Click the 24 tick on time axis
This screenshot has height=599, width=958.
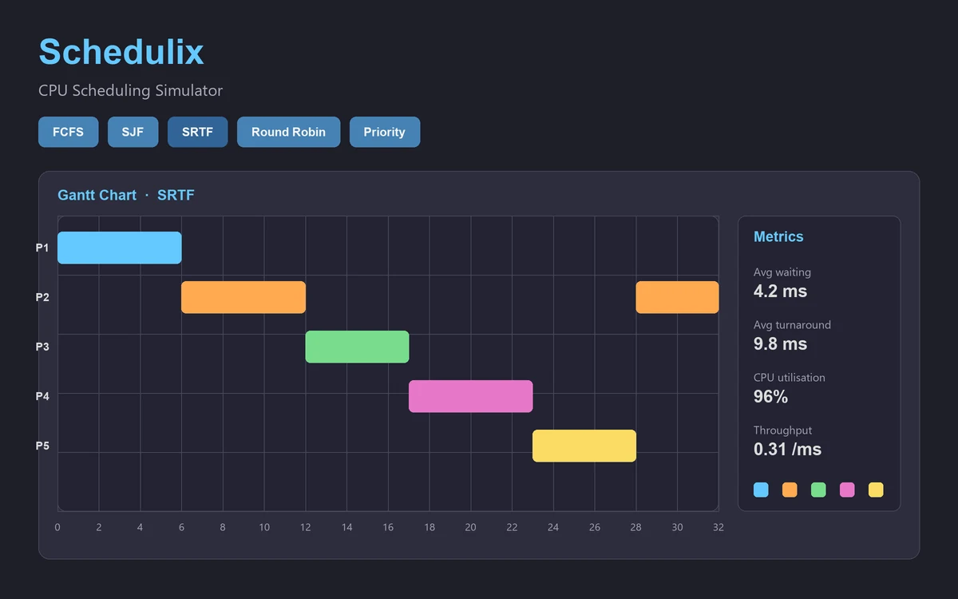pos(553,527)
